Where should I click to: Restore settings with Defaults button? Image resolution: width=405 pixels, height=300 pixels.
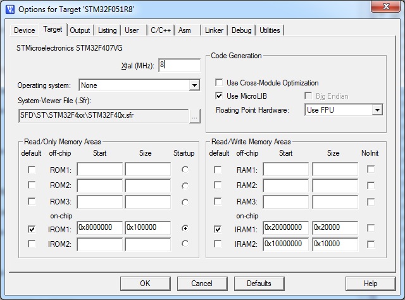[x=259, y=284]
